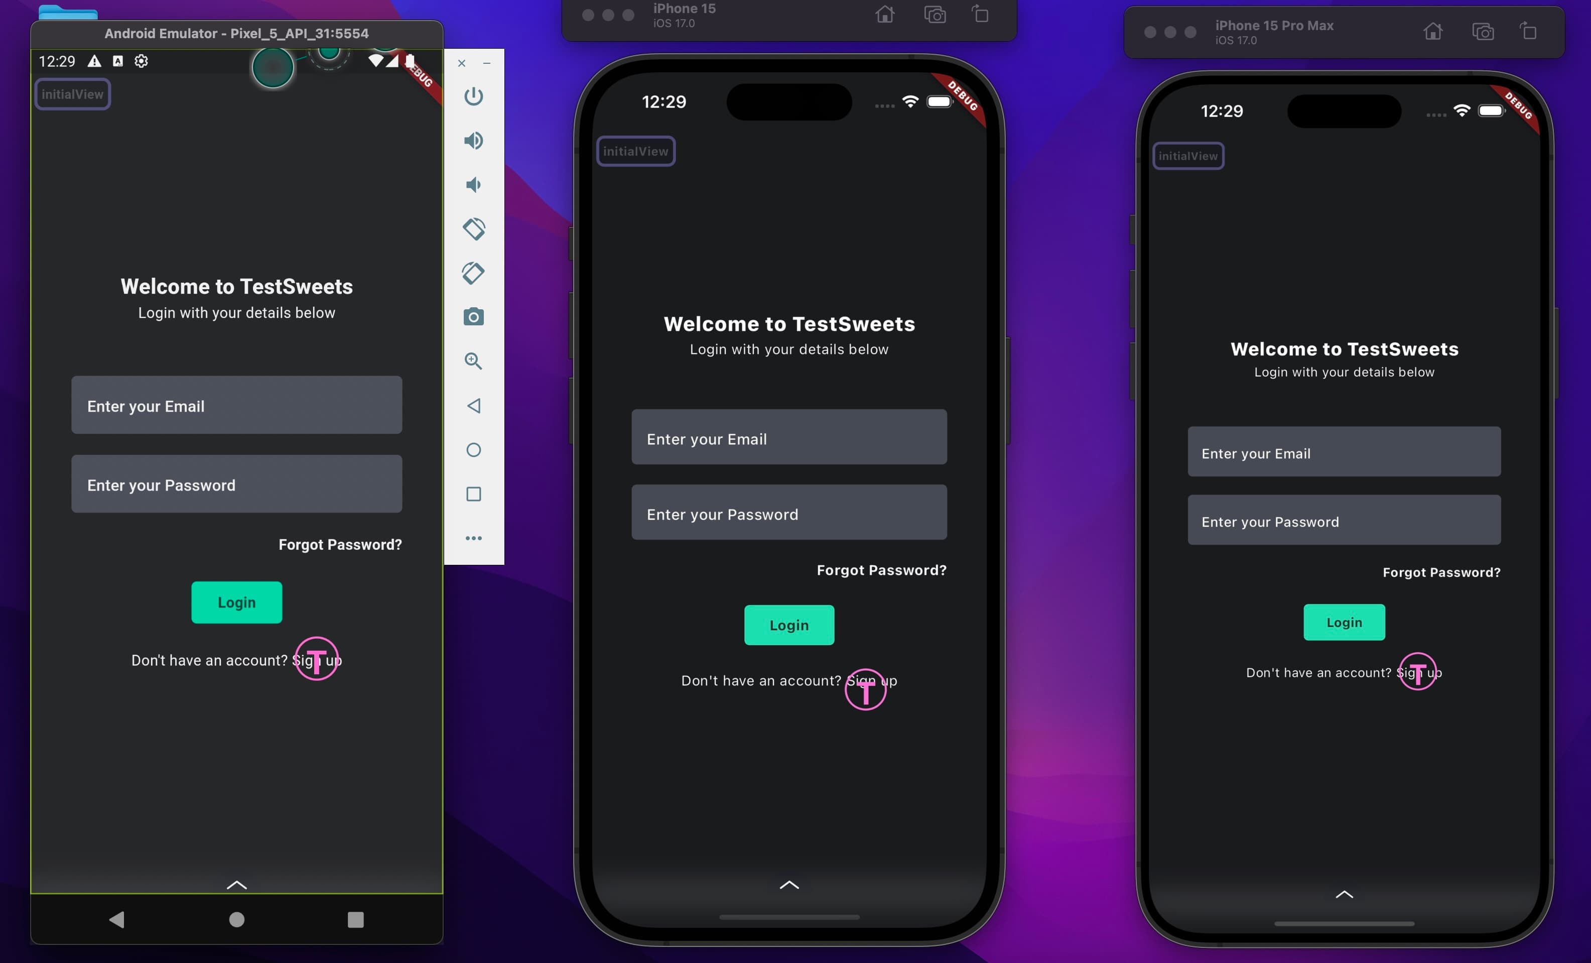
Task: Click the volume down icon in emulator toolbar
Action: tap(474, 184)
